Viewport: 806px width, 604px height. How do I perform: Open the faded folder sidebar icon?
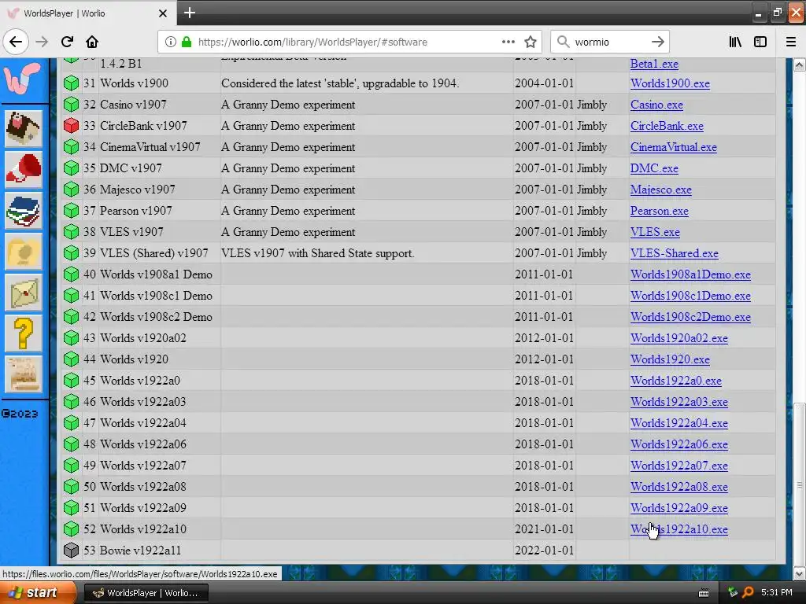[x=23, y=251]
